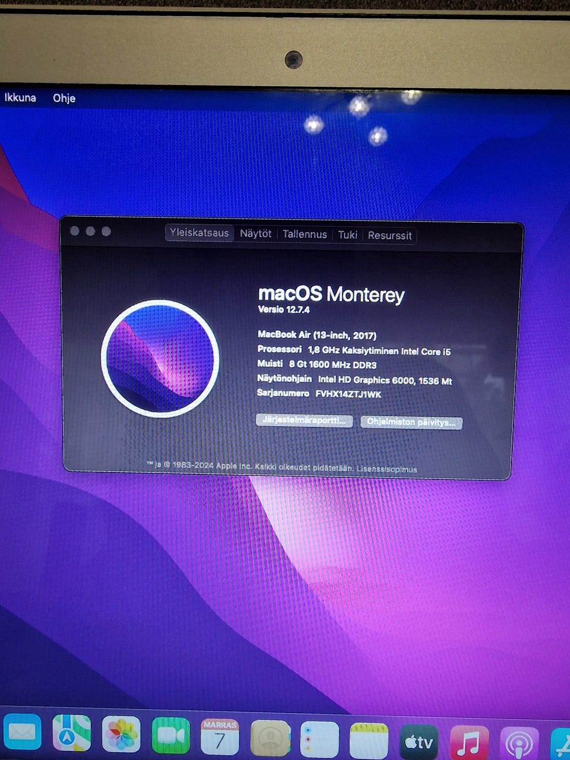Click the Järjestelmäraportti button
570x760 pixels.
[x=304, y=420]
